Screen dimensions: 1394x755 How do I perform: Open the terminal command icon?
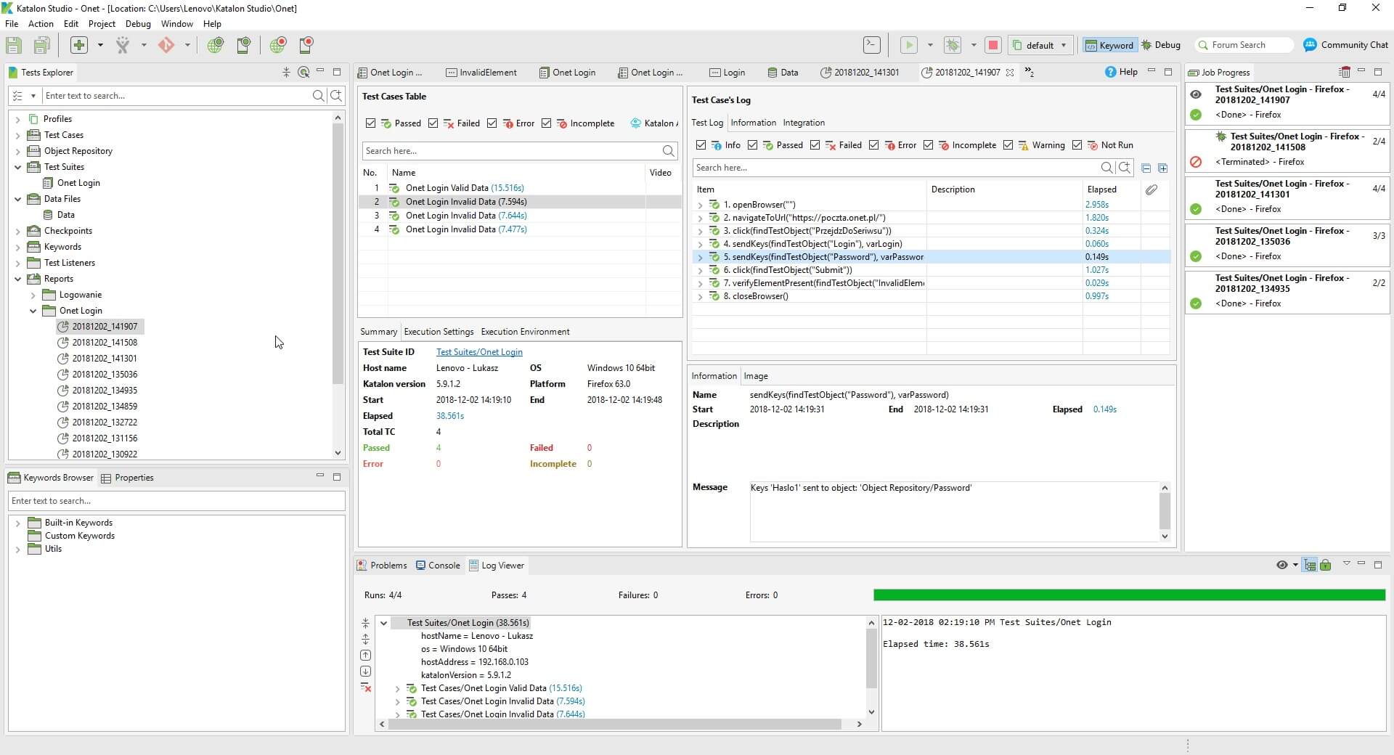click(871, 45)
